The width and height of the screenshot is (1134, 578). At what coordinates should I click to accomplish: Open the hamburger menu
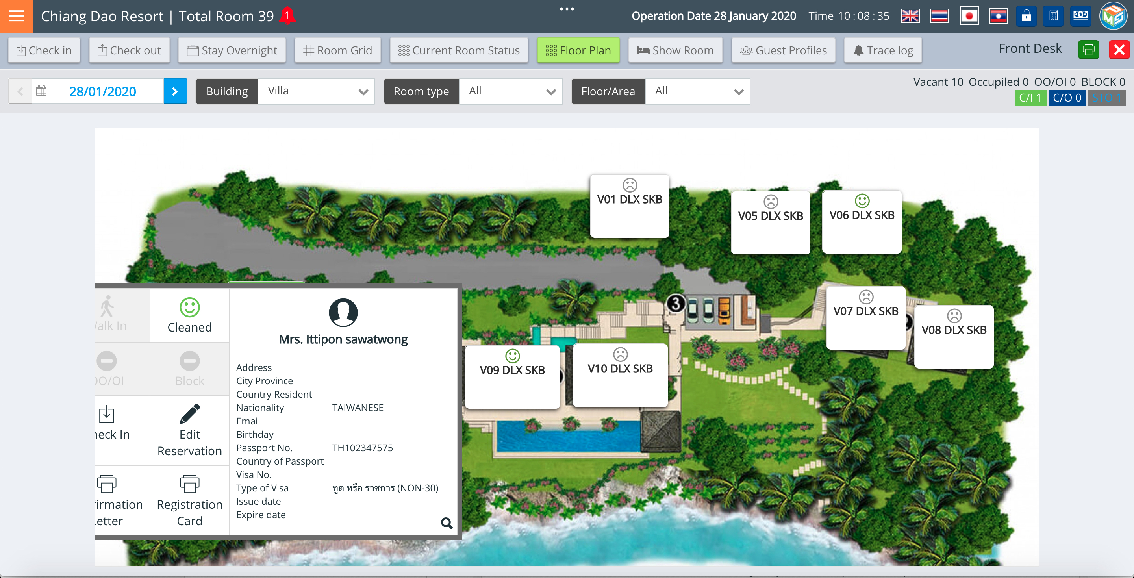(x=16, y=16)
